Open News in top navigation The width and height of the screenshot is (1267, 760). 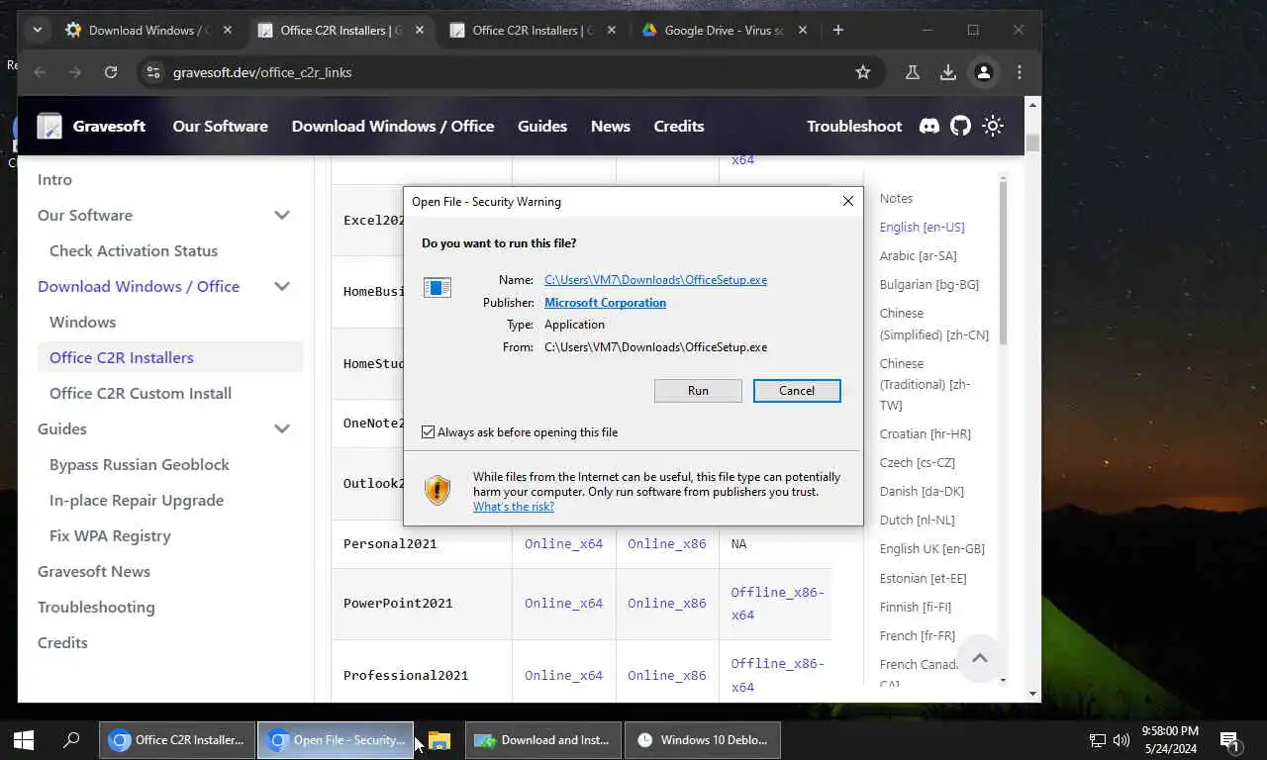[x=610, y=126]
